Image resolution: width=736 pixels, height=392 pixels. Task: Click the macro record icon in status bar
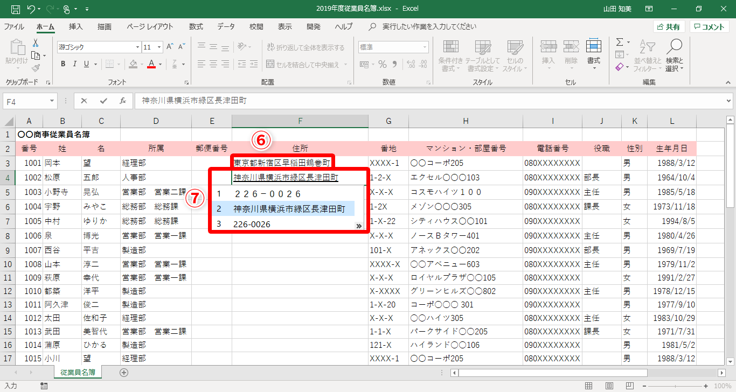(44, 386)
